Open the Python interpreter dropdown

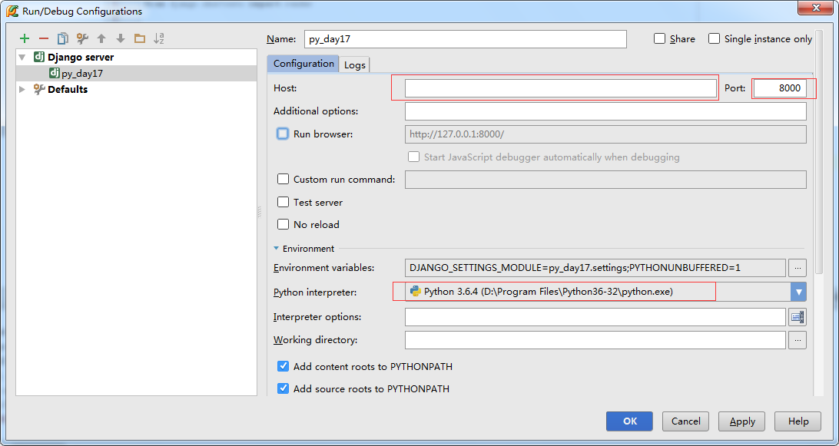tap(799, 292)
